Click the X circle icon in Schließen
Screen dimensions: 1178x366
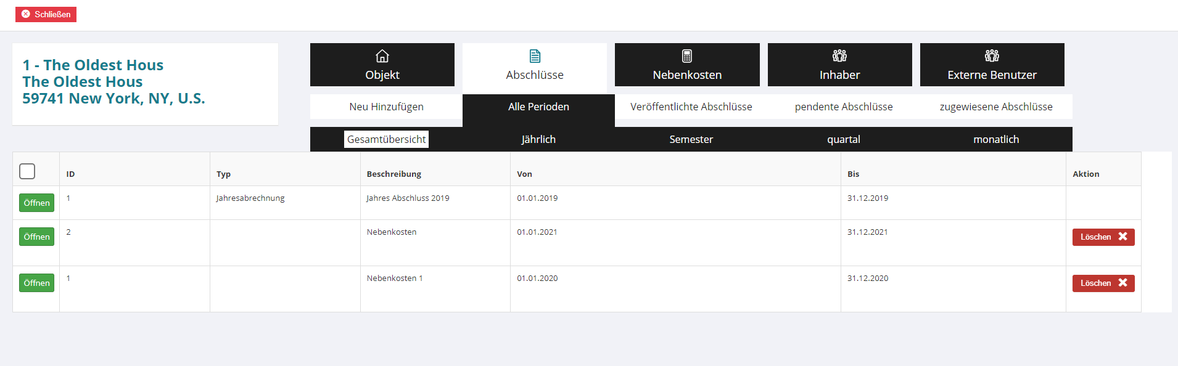(x=26, y=14)
